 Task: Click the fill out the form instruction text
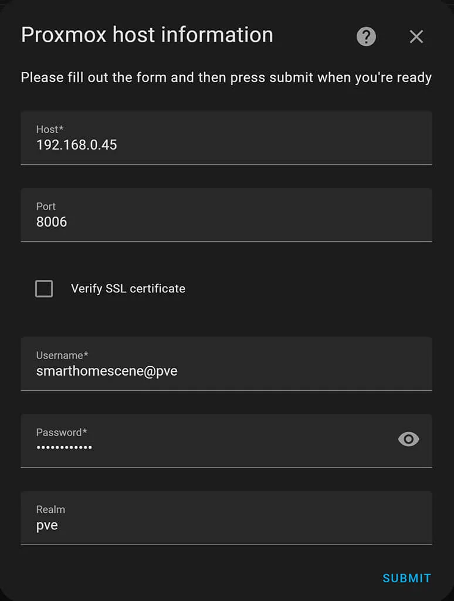[226, 77]
